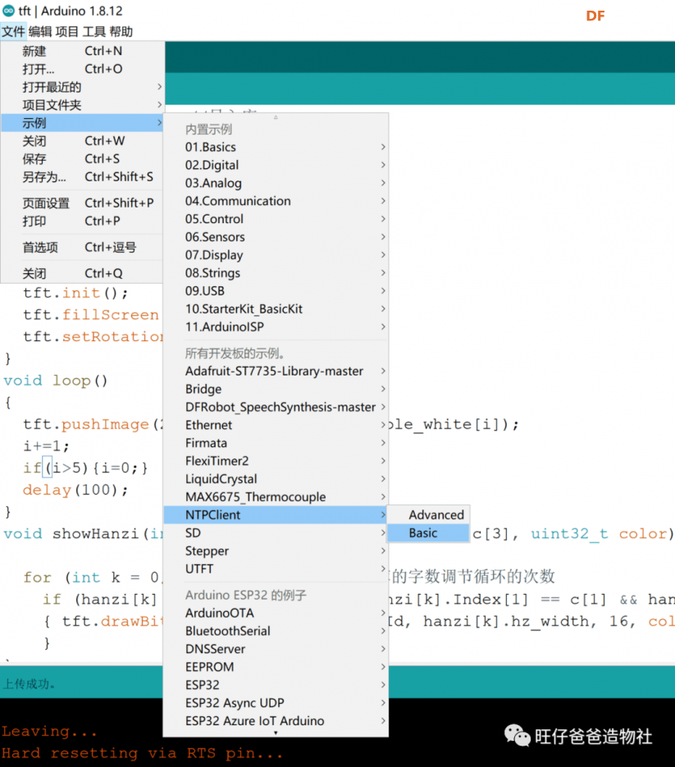The height and width of the screenshot is (767, 675).
Task: Open 09.USB examples submenu
Action: (276, 291)
